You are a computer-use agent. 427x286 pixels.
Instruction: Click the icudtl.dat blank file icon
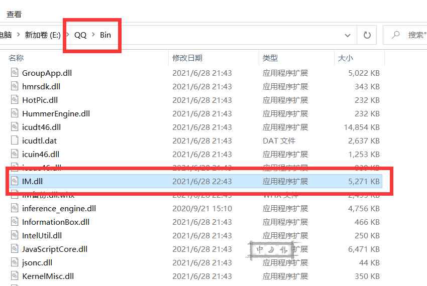(x=15, y=140)
